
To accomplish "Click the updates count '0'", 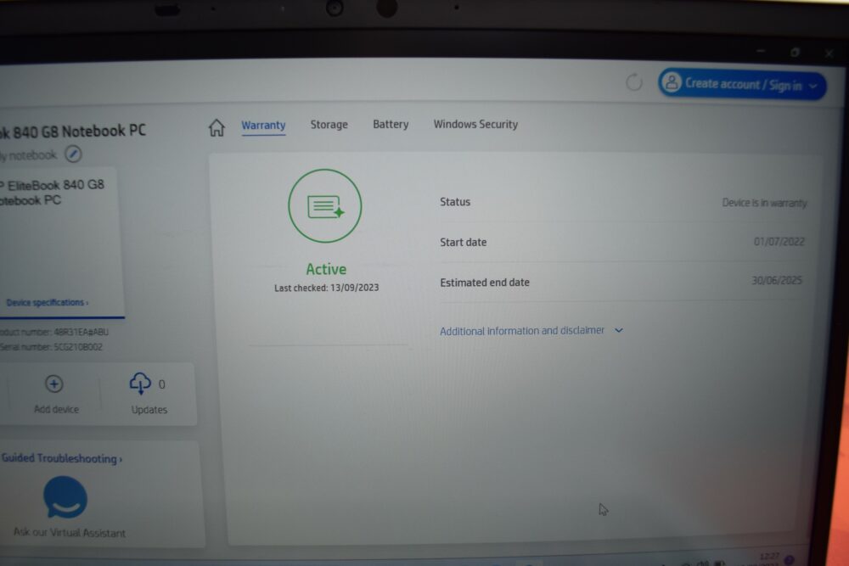I will click(x=161, y=384).
